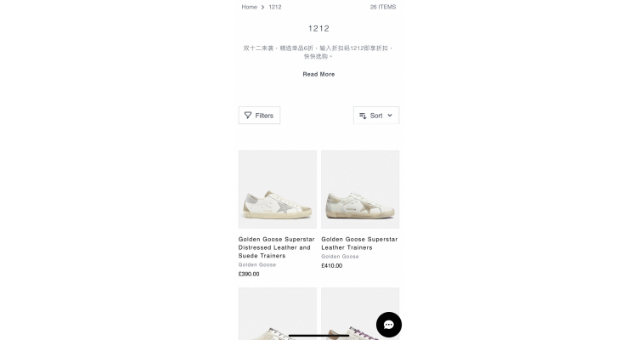The height and width of the screenshot is (340, 637).
Task: Open the Filters button
Action: click(x=259, y=116)
